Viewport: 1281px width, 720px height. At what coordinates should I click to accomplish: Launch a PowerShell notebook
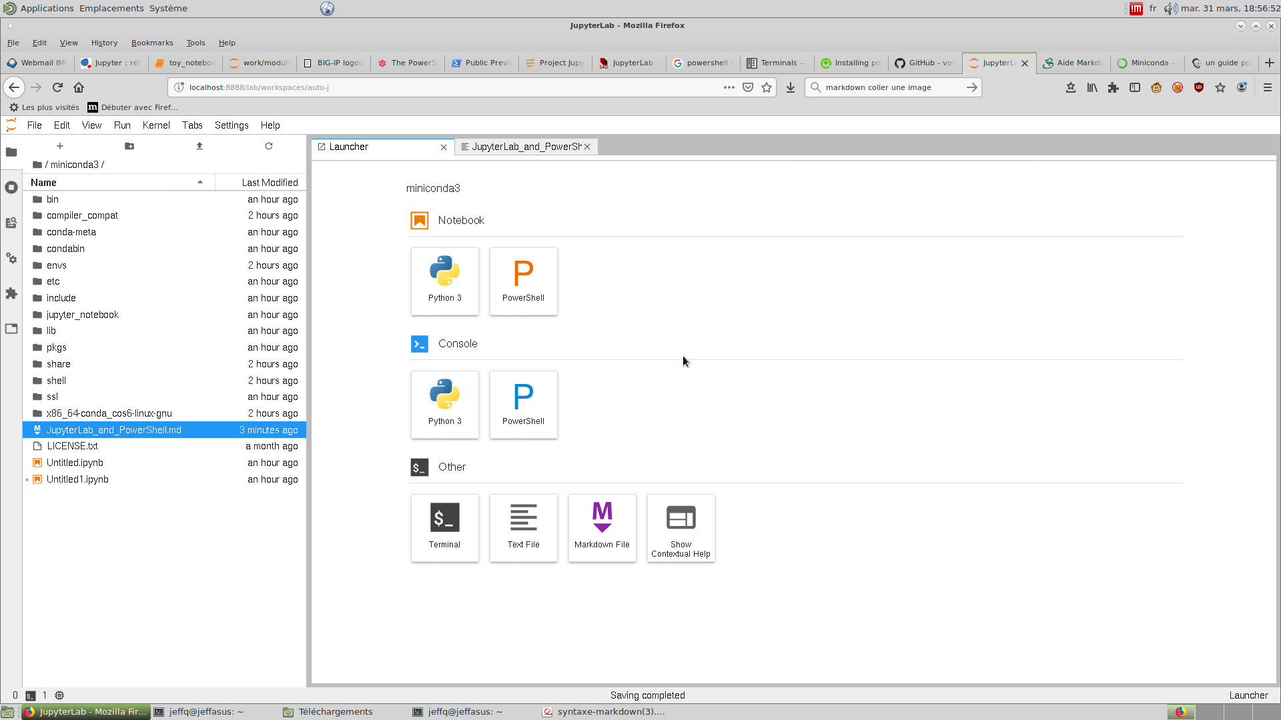tap(523, 281)
